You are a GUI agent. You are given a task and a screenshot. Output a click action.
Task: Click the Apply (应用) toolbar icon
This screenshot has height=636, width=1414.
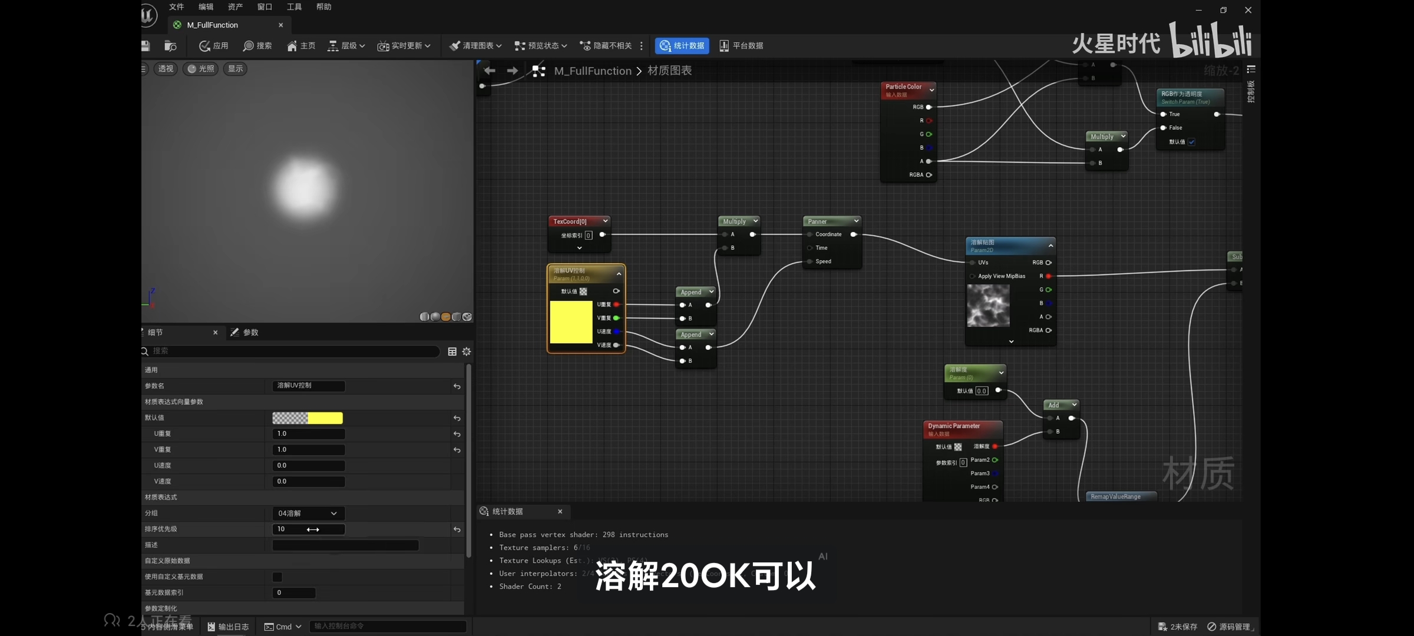coord(205,46)
